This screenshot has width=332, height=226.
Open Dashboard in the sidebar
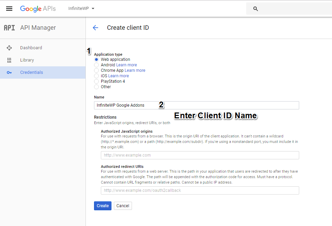click(43, 48)
